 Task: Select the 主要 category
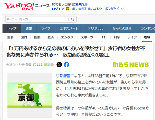click(x=10, y=37)
